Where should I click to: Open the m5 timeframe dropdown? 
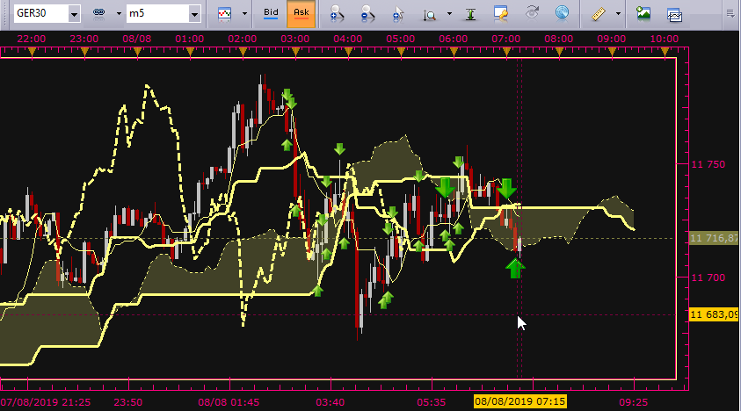tap(194, 14)
